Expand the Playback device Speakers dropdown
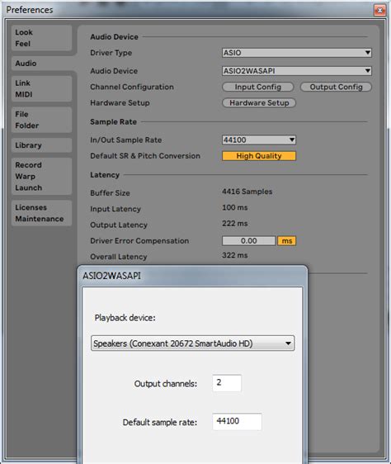The height and width of the screenshot is (464, 391). (192, 343)
